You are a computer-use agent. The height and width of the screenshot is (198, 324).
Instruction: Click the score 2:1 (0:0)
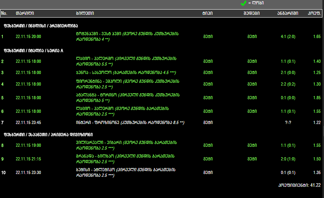click(288, 73)
